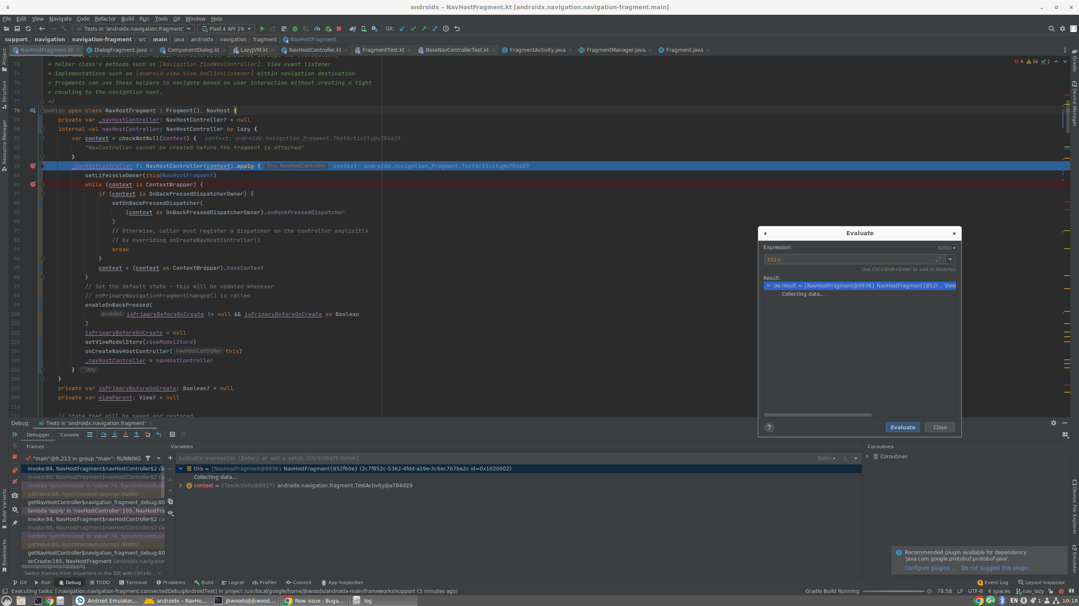This screenshot has width=1079, height=606.
Task: Click the Step Over debugger icon
Action: coord(103,434)
